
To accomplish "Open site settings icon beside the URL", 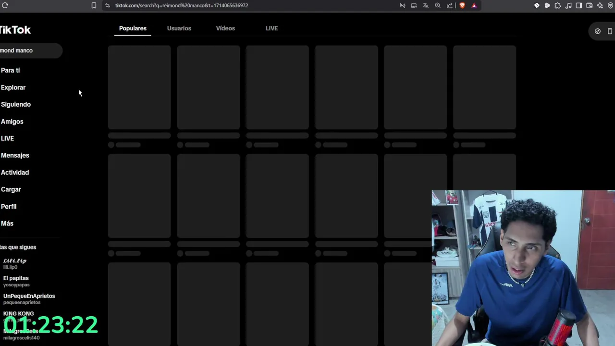I will tap(108, 5).
